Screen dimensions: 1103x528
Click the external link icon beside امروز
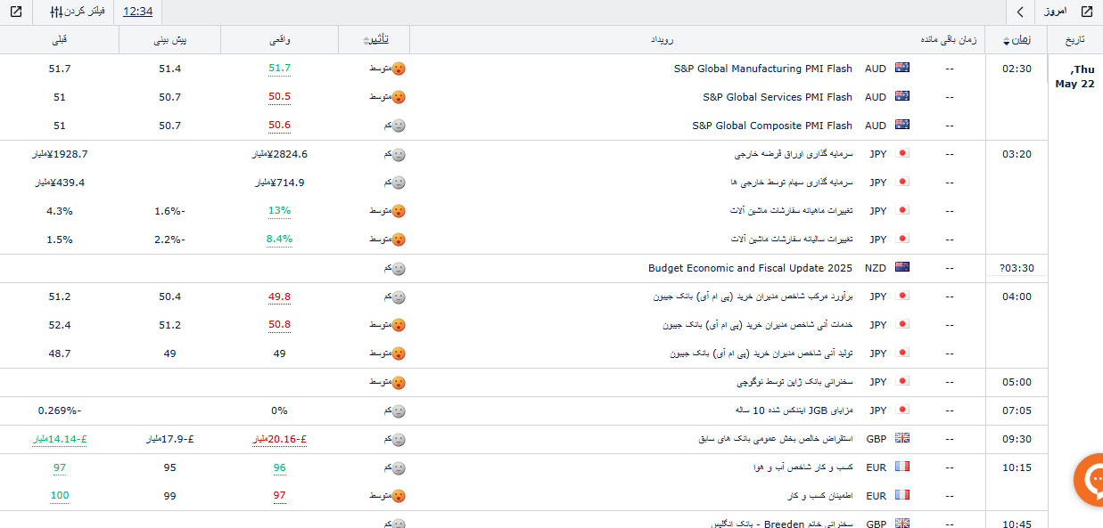[1086, 12]
